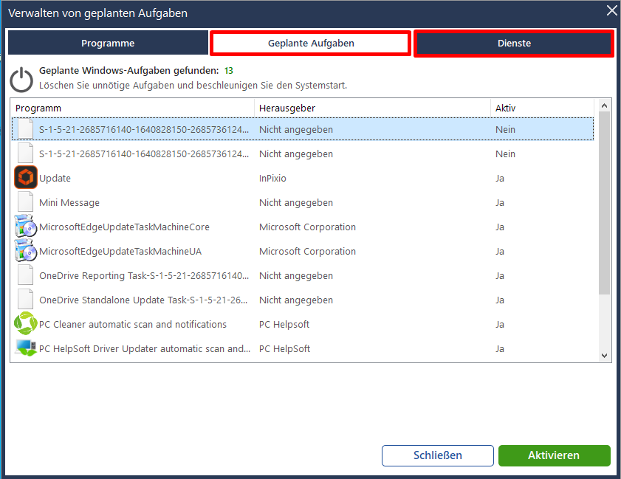
Task: Open the Geplante Aufgaben tab
Action: point(311,43)
